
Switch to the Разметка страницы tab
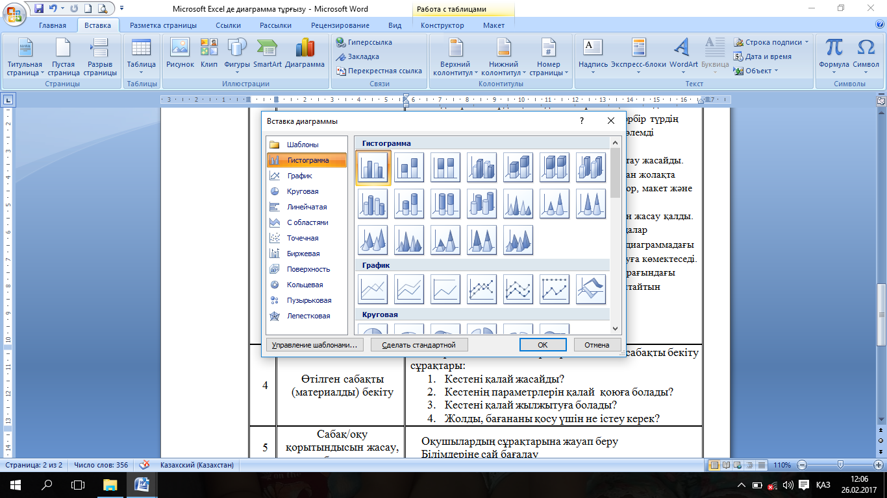(163, 25)
